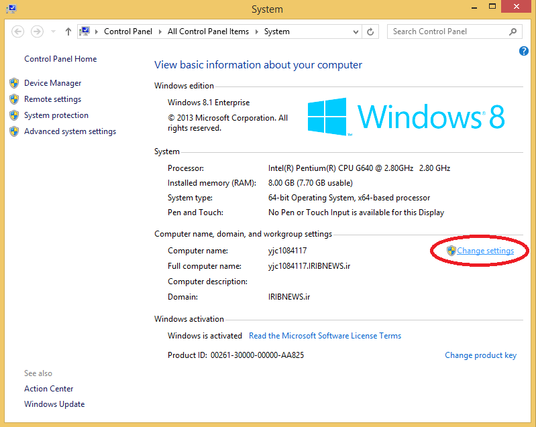Select Product ID '00261-30000-00000-AA825'
536x427 pixels.
(x=257, y=355)
